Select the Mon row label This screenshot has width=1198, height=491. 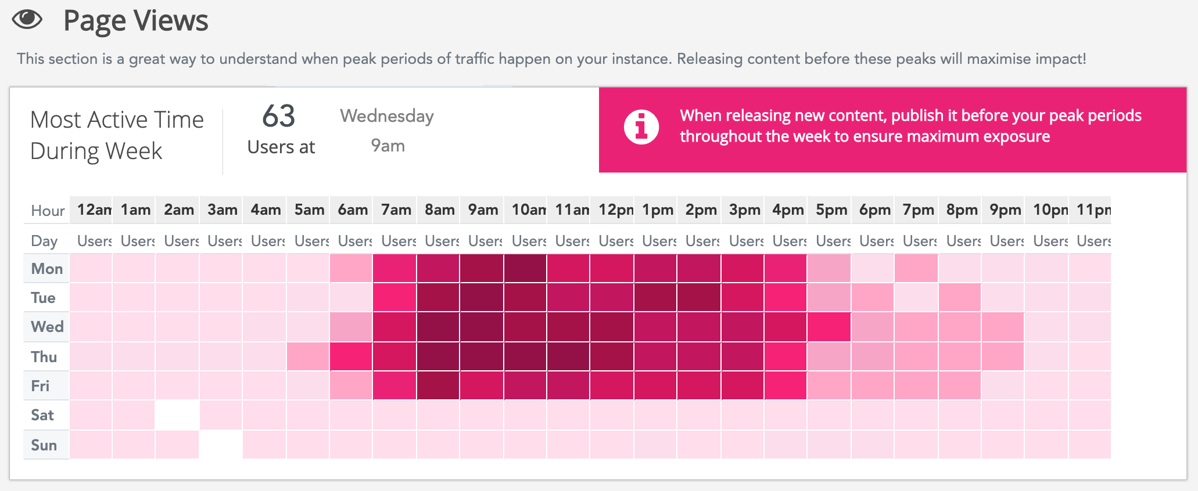[x=46, y=269]
